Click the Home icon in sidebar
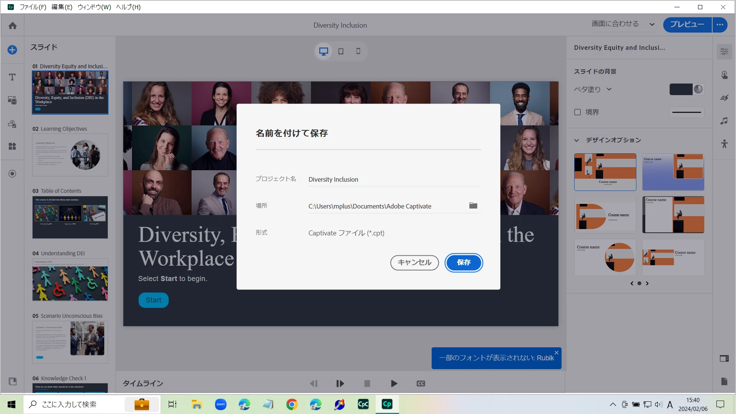The width and height of the screenshot is (736, 414). click(13, 26)
